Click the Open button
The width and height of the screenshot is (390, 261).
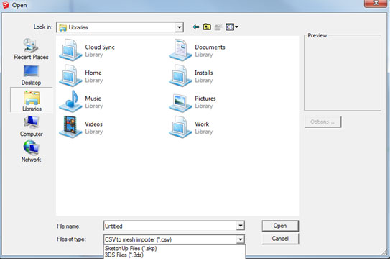(280, 226)
